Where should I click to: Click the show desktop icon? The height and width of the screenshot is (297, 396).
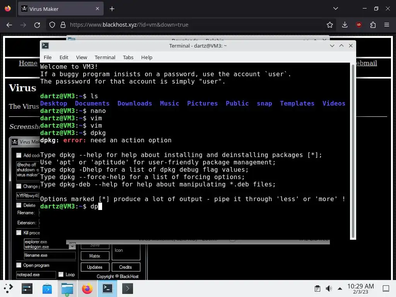(x=386, y=288)
